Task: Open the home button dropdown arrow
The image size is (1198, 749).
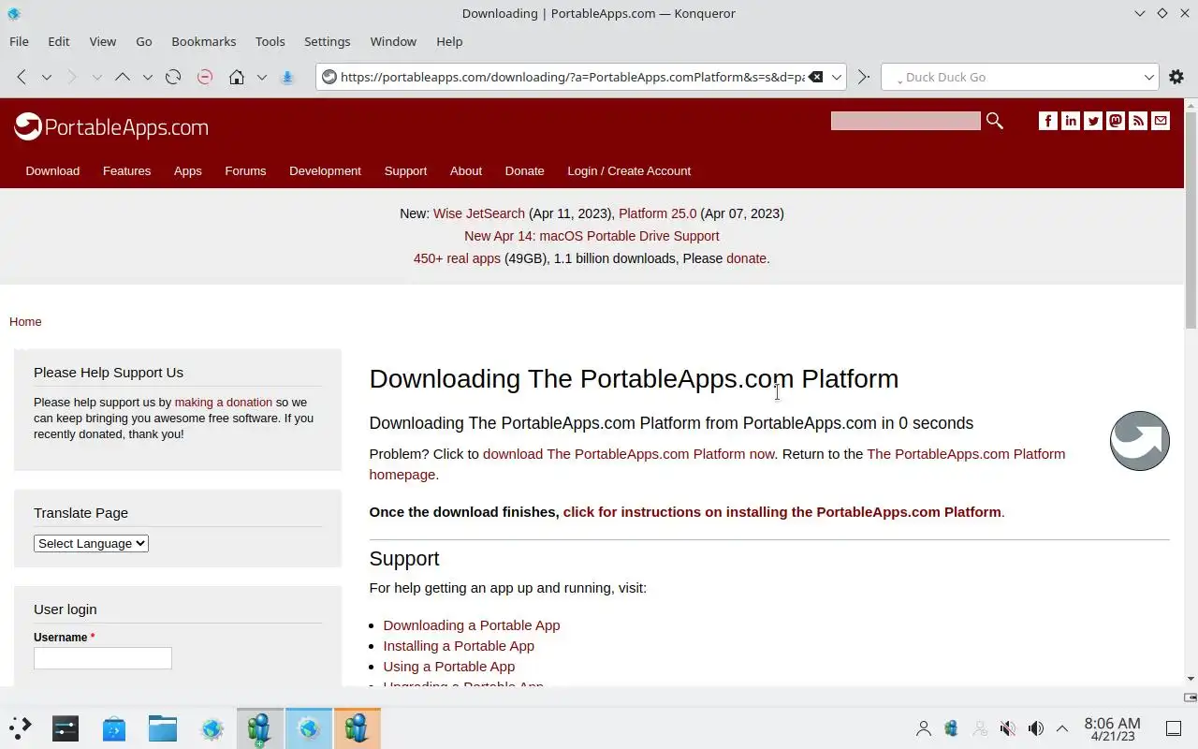Action: [x=262, y=77]
